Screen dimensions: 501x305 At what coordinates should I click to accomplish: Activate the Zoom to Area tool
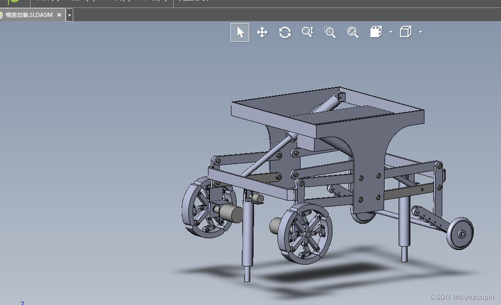[x=330, y=32]
